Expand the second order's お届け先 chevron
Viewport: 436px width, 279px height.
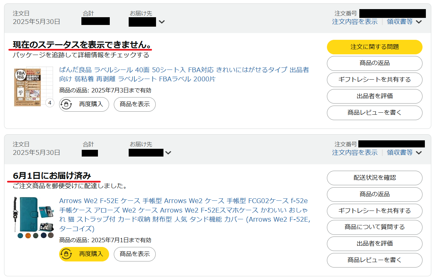168,152
